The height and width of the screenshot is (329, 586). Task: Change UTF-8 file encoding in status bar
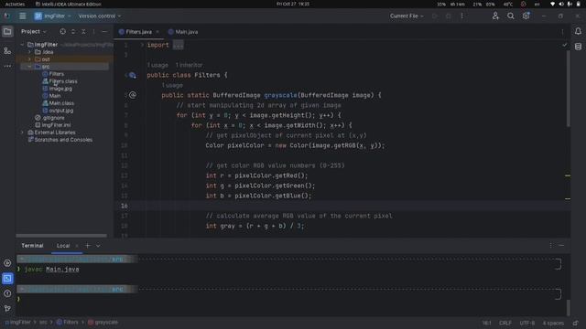click(x=527, y=323)
